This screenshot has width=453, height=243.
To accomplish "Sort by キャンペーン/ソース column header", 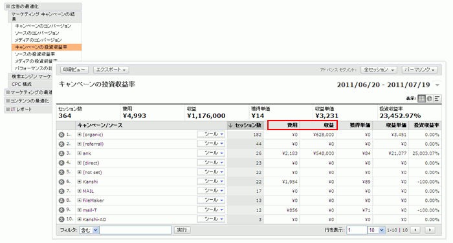I will [x=100, y=125].
